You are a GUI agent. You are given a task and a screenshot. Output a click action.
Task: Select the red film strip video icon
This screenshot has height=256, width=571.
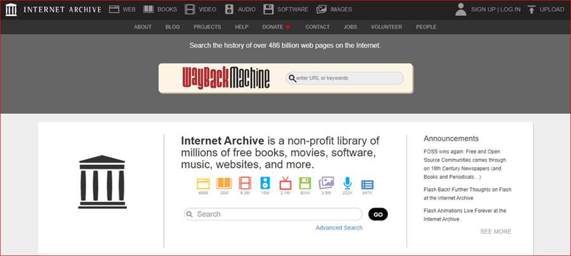(245, 183)
